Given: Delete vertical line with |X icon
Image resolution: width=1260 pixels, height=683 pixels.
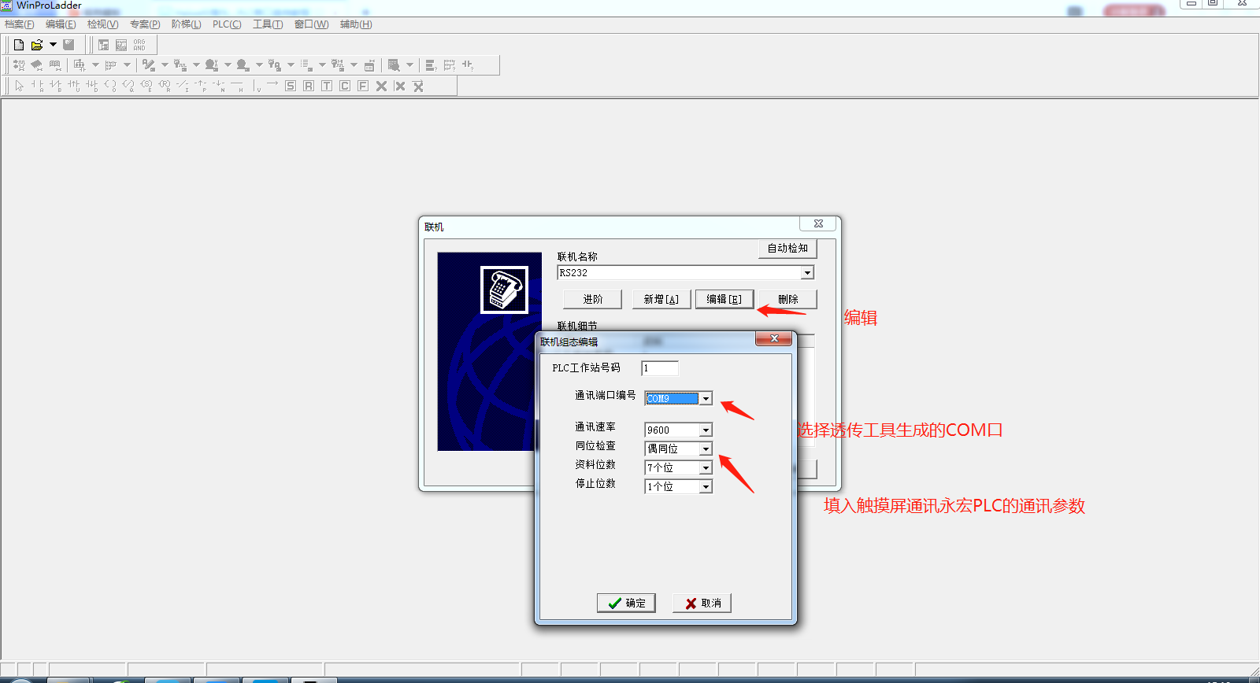Looking at the screenshot, I should pos(399,86).
